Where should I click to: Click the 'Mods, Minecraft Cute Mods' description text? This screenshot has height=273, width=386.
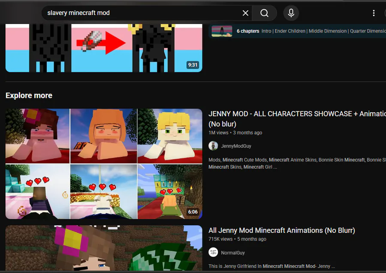point(297,164)
